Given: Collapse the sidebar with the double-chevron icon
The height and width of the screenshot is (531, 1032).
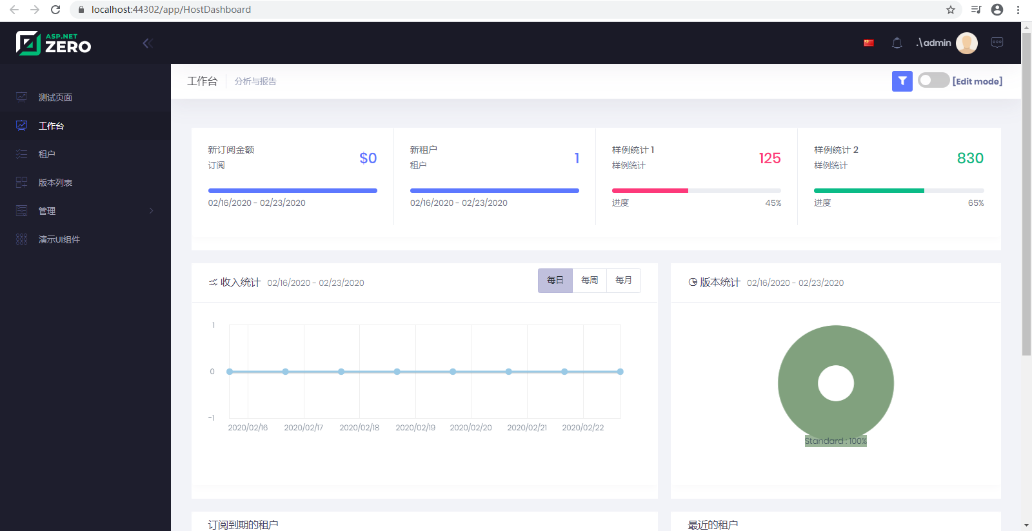Looking at the screenshot, I should click(x=148, y=43).
